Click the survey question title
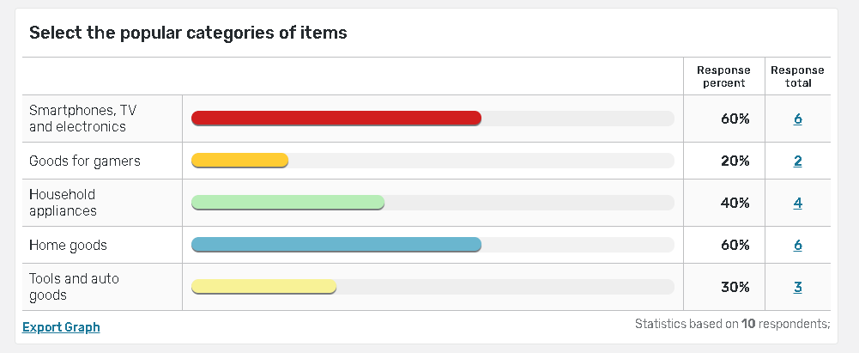Viewport: 859px width, 353px height. (188, 33)
